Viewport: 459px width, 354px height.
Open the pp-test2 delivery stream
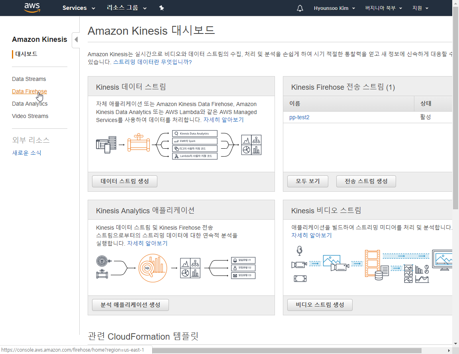(x=299, y=117)
